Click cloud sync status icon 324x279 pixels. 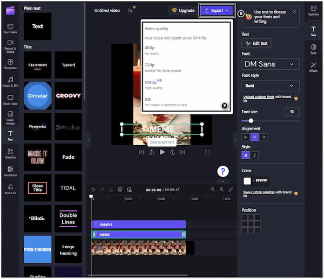click(130, 11)
